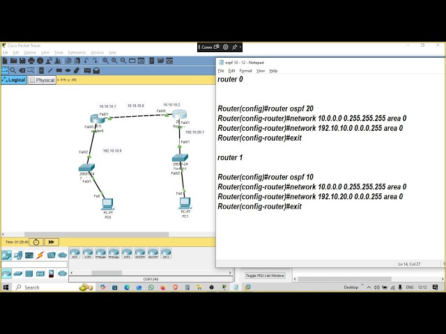Click the 'router ospf 20' line in Notepad
446x334 pixels.
266,109
